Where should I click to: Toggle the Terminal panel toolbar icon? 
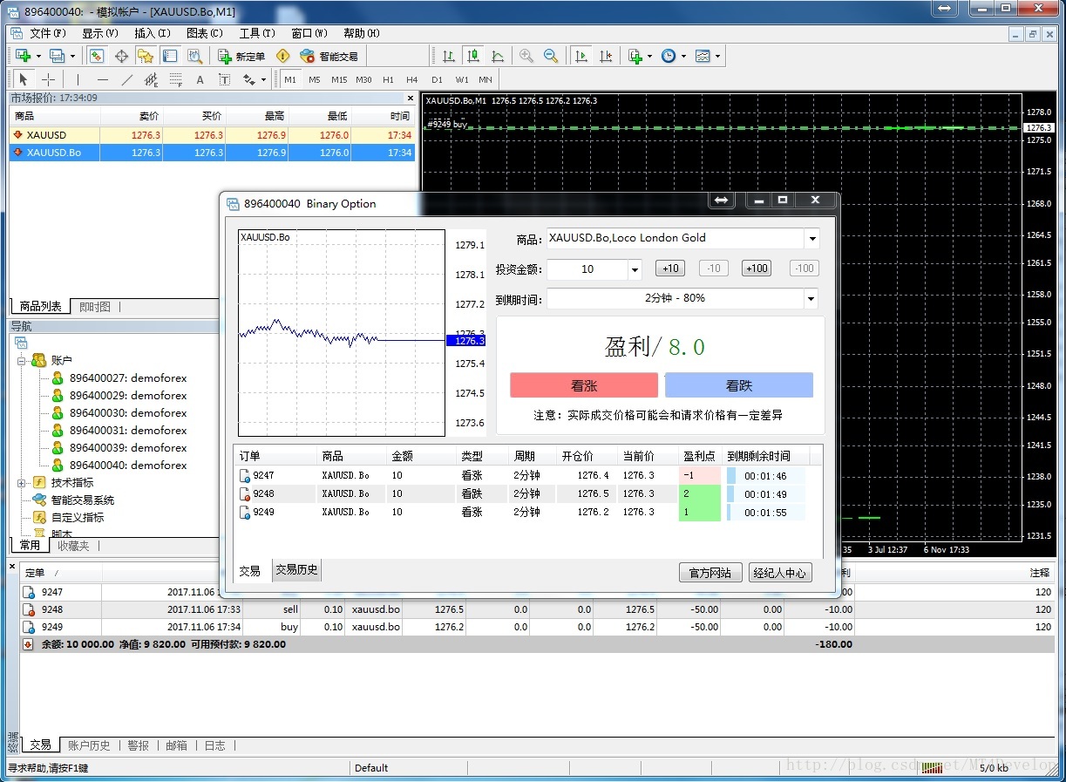coord(170,56)
